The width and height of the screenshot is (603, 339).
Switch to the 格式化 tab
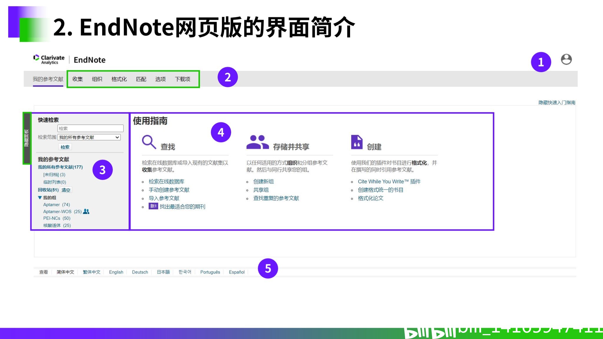(119, 79)
